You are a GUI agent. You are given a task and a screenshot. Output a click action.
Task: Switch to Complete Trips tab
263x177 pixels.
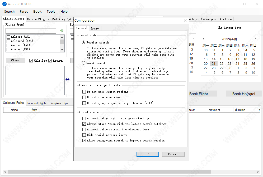(59, 103)
